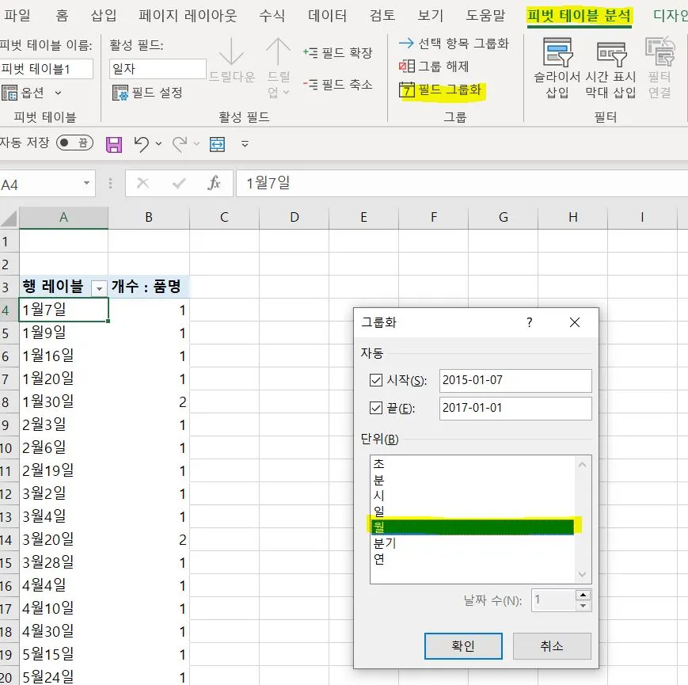Open the 드릴업 dropdown chevron

tap(287, 92)
